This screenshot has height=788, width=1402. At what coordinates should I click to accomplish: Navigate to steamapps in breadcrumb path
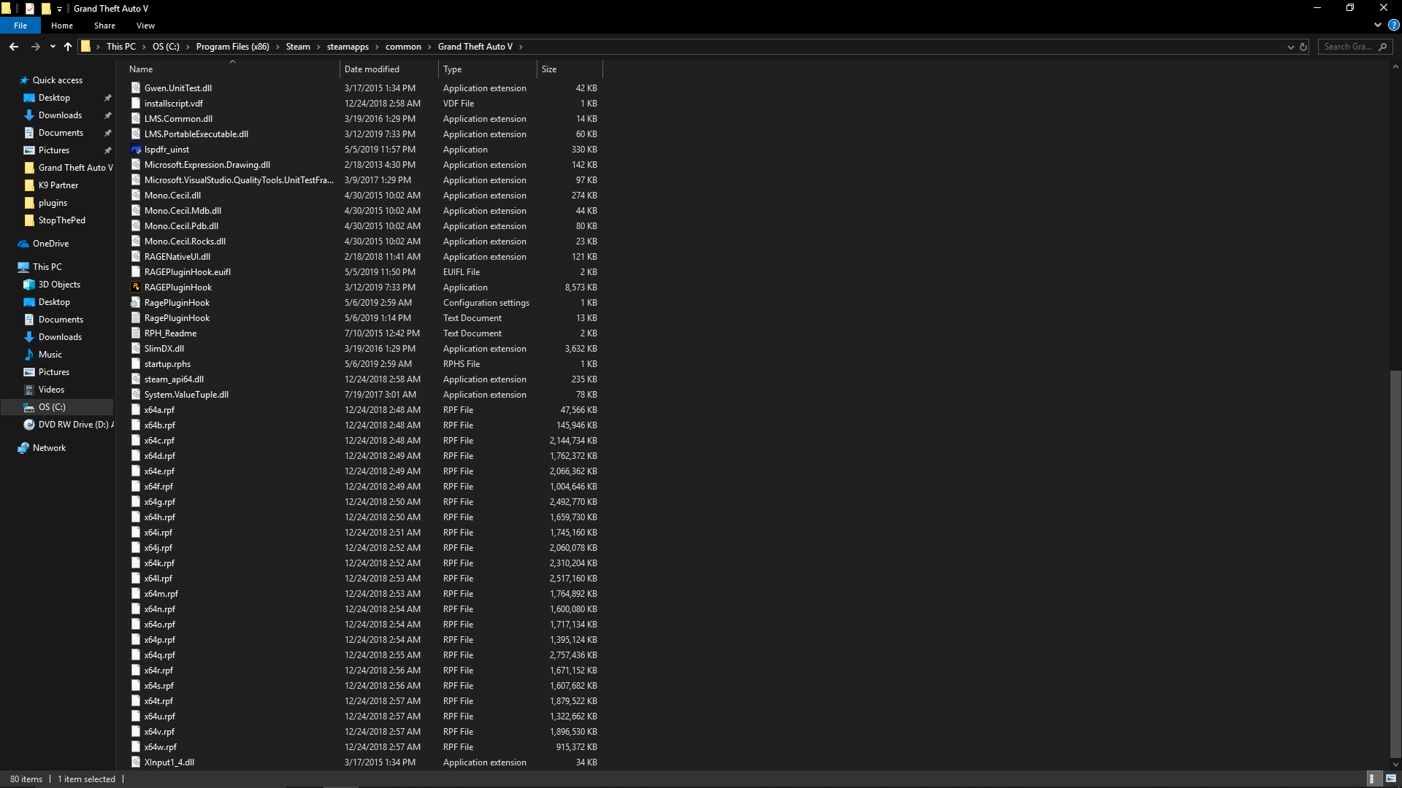348,47
